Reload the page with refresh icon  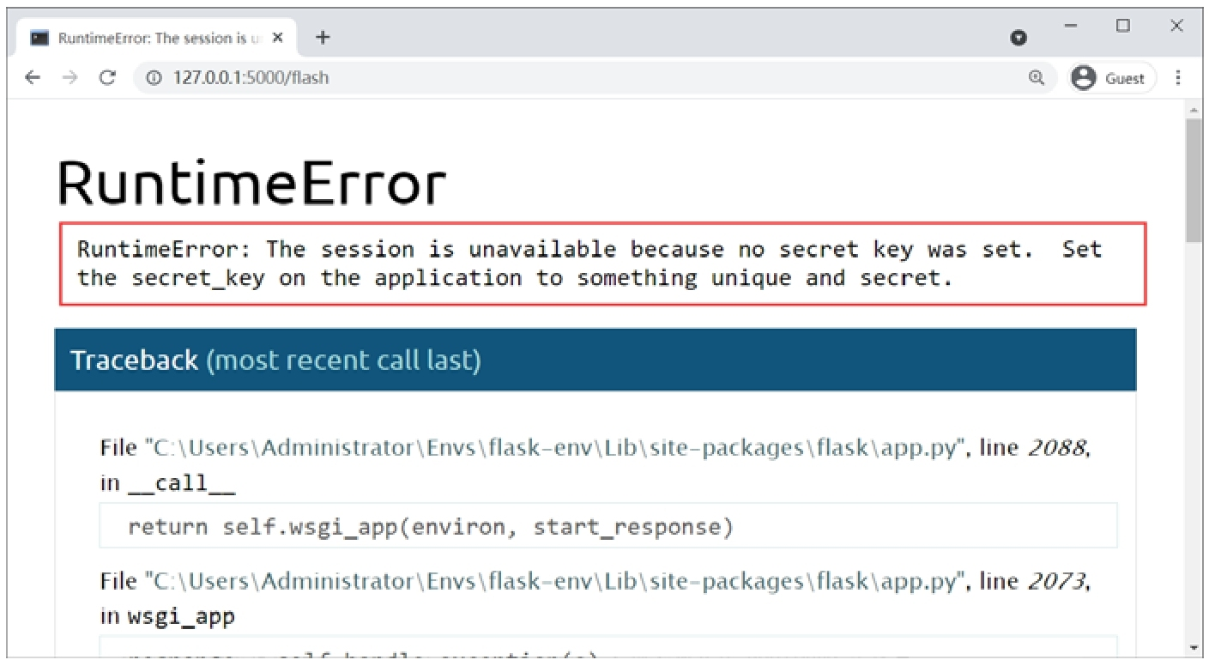point(107,77)
